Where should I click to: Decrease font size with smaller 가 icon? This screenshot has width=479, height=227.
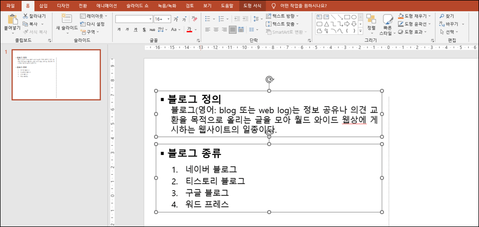[184, 19]
